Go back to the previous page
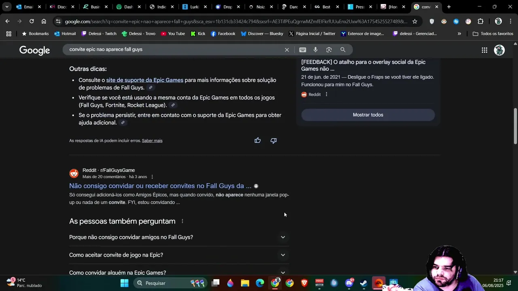Screen dimensions: 518x291 point(7,21)
